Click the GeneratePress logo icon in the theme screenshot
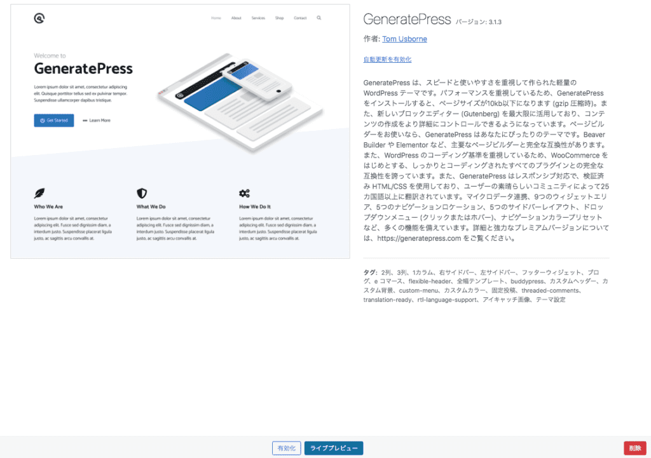The height and width of the screenshot is (458, 651). click(x=39, y=18)
